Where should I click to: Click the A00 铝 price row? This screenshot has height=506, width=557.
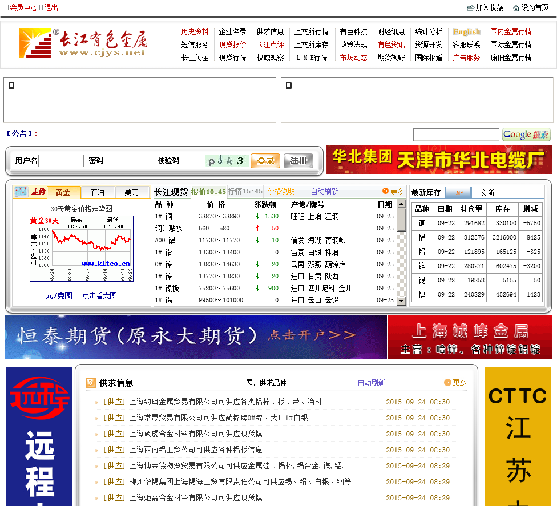click(275, 240)
